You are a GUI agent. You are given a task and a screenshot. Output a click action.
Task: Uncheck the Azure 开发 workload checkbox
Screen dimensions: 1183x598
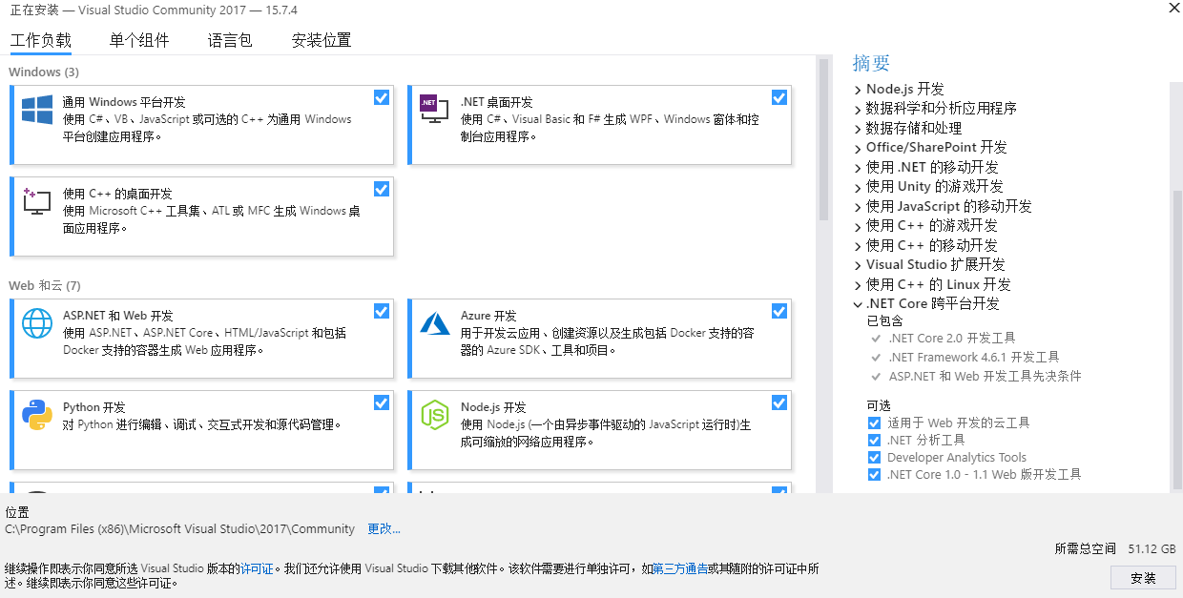pyautogui.click(x=779, y=311)
